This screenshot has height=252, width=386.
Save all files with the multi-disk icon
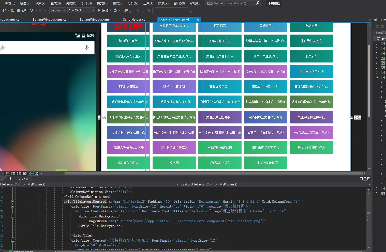point(24,10)
